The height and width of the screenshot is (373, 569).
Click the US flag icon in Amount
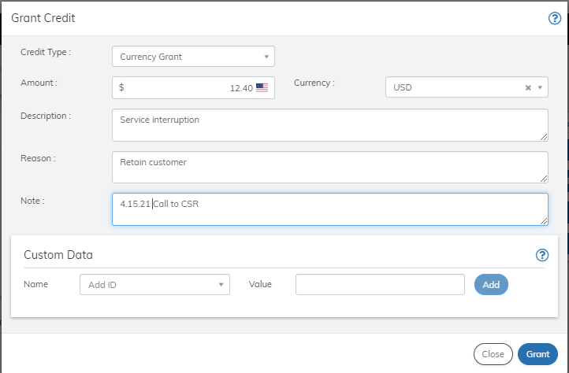pyautogui.click(x=262, y=87)
